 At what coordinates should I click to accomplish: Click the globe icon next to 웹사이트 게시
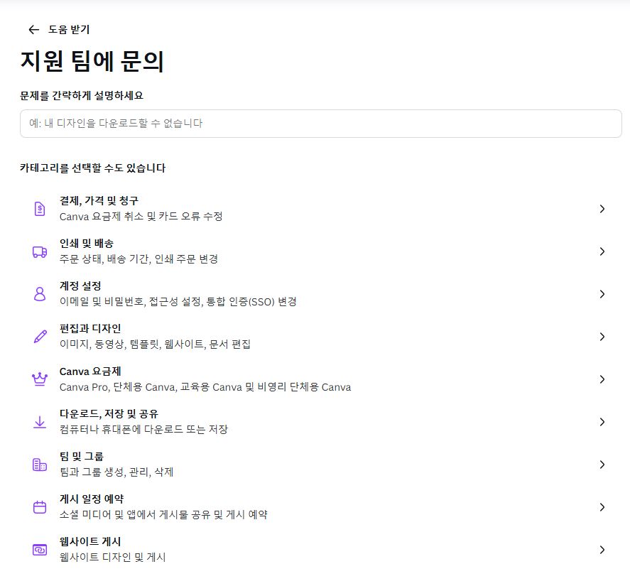pos(39,548)
